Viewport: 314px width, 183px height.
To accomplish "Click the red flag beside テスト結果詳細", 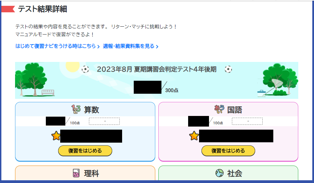I will pos(8,9).
